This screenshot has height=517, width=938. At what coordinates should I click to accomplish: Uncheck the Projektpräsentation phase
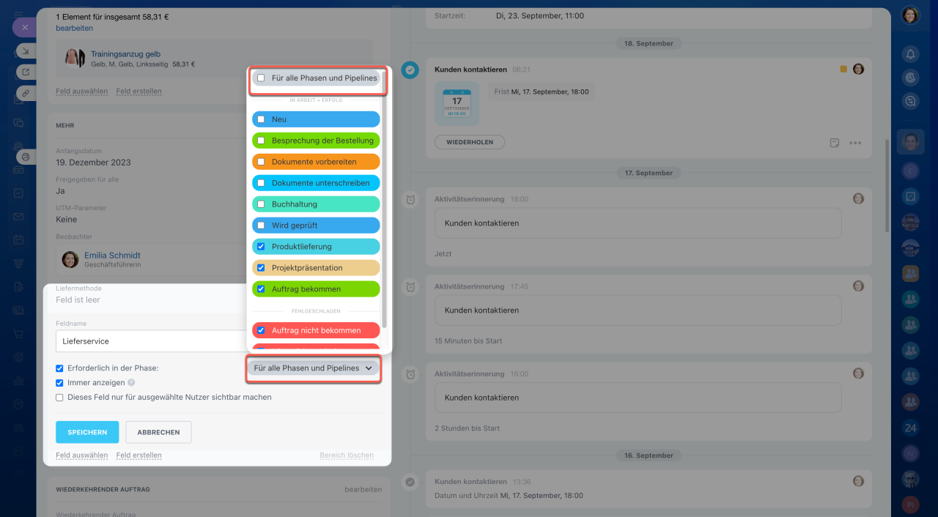(x=261, y=268)
